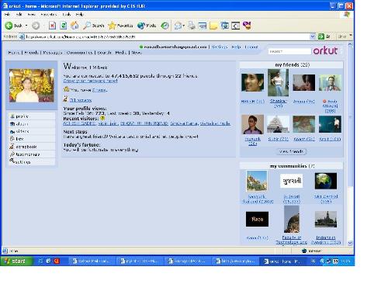Open the Shankar friend thumbnail photo
388x291 pixels.
click(x=278, y=83)
